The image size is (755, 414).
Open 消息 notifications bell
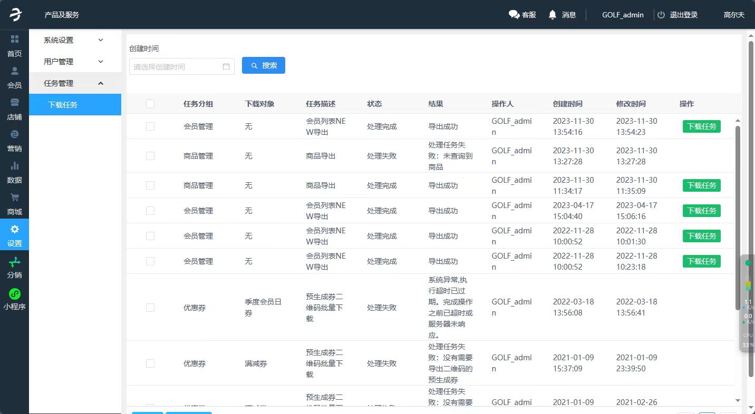(x=562, y=15)
